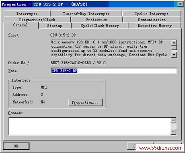This screenshot has width=185, height=153.
Task: Click the MPI interface type value
Action: (x=44, y=87)
